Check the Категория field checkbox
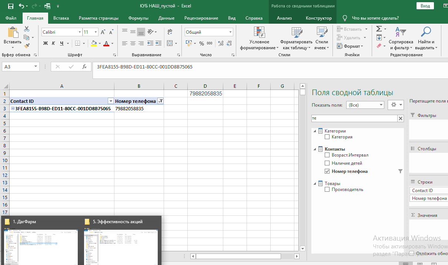This screenshot has width=448, height=265. tap(327, 137)
